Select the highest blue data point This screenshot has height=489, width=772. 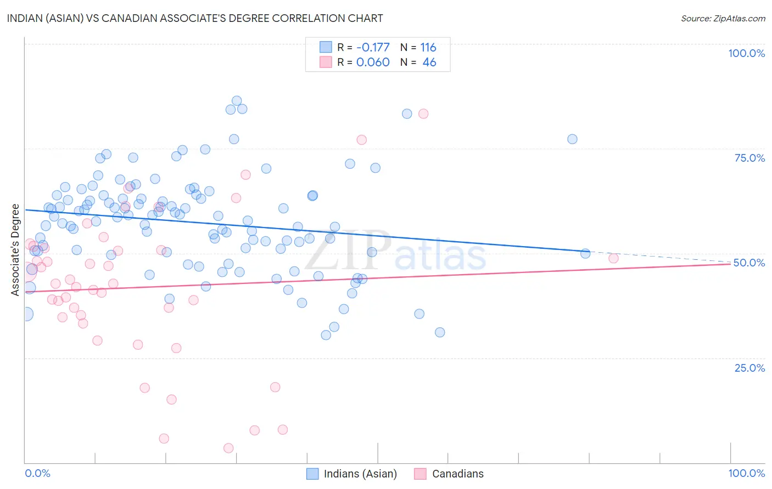coord(237,101)
